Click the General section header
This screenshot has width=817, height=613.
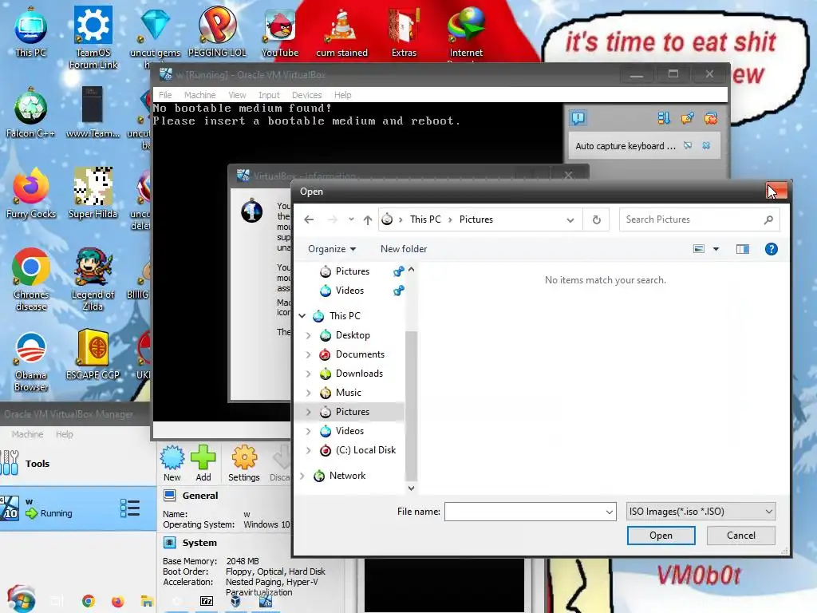(200, 495)
